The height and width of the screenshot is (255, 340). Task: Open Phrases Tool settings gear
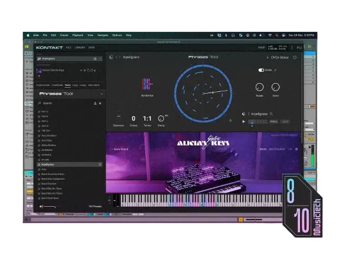coord(295,57)
